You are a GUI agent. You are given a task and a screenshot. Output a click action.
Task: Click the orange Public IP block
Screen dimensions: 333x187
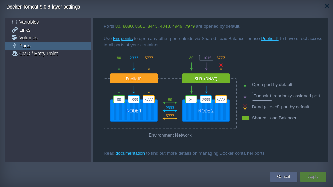click(134, 79)
